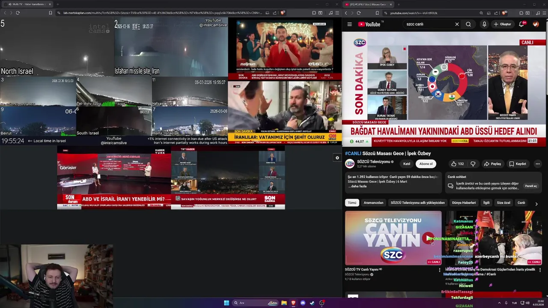548x308 pixels.
Task: Bookmark the YouTube page
Action: (x=377, y=13)
